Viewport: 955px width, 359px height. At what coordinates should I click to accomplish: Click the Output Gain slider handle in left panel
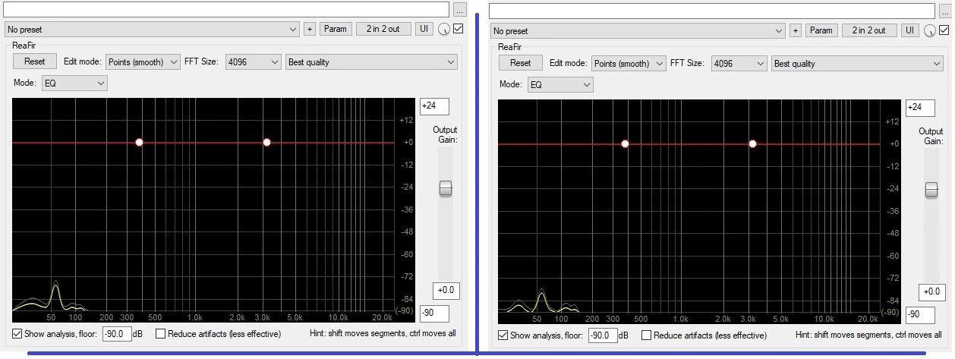pos(446,189)
